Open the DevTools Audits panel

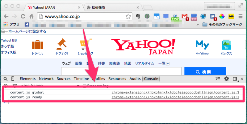tap(135, 79)
